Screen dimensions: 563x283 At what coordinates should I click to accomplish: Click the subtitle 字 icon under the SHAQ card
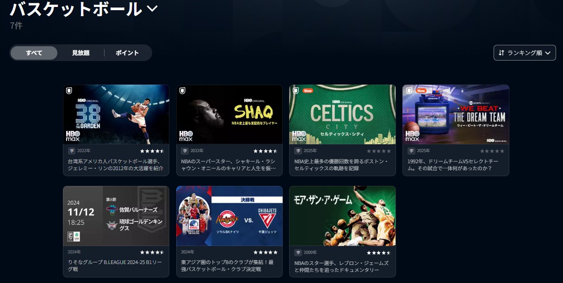point(185,151)
